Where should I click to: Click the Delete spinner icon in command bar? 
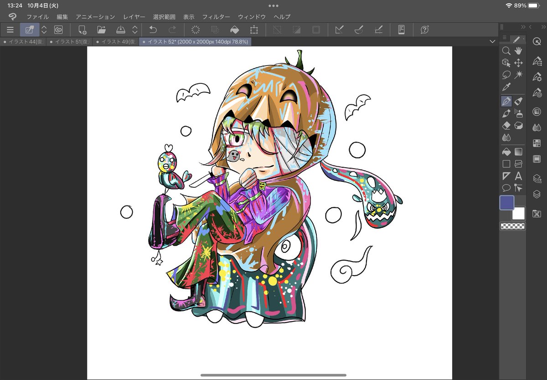click(196, 30)
